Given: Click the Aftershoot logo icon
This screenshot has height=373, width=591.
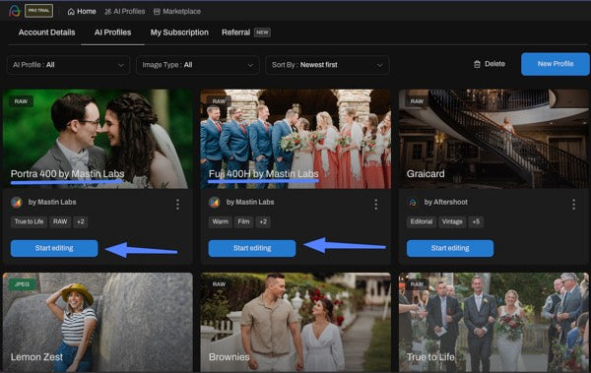Looking at the screenshot, I should pos(15,11).
